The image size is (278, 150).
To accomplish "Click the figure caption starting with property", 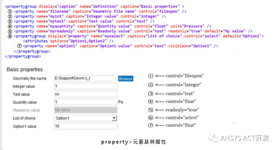I will click(134, 142).
